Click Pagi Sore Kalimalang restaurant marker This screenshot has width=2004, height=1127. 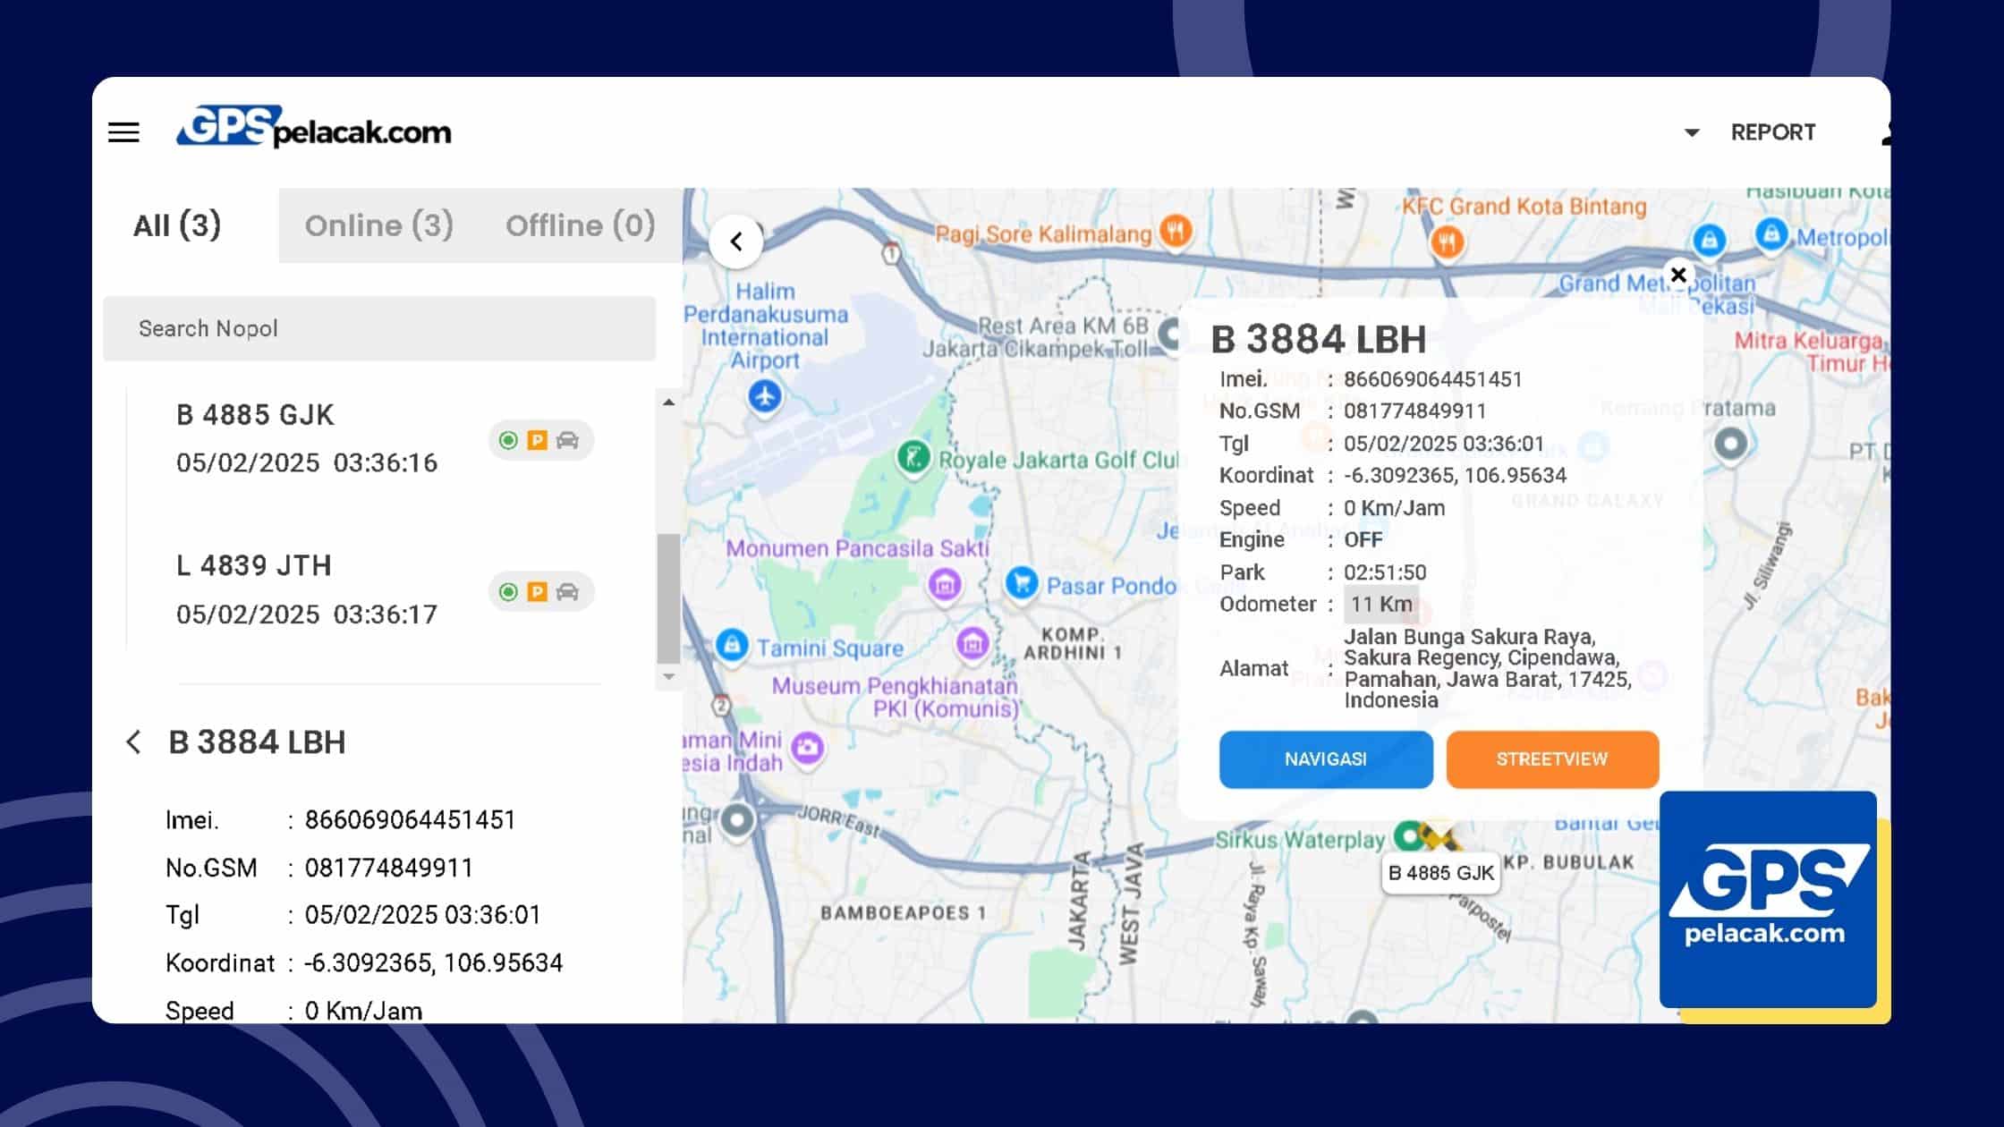point(1176,233)
